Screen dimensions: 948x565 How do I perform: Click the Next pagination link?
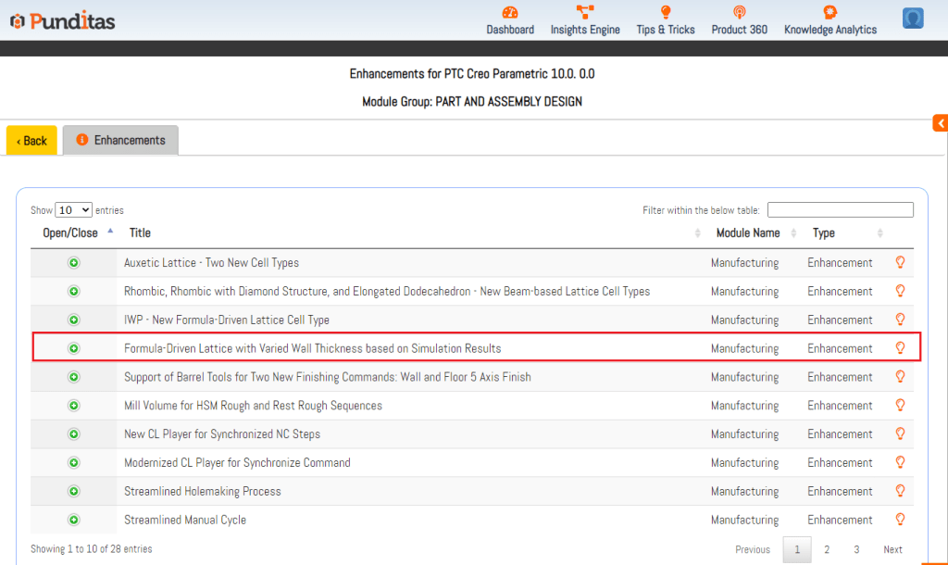892,549
